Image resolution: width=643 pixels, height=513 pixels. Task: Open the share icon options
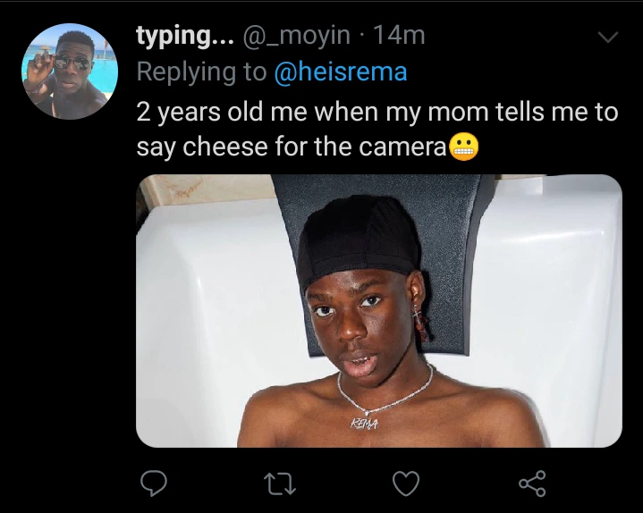pyautogui.click(x=532, y=484)
